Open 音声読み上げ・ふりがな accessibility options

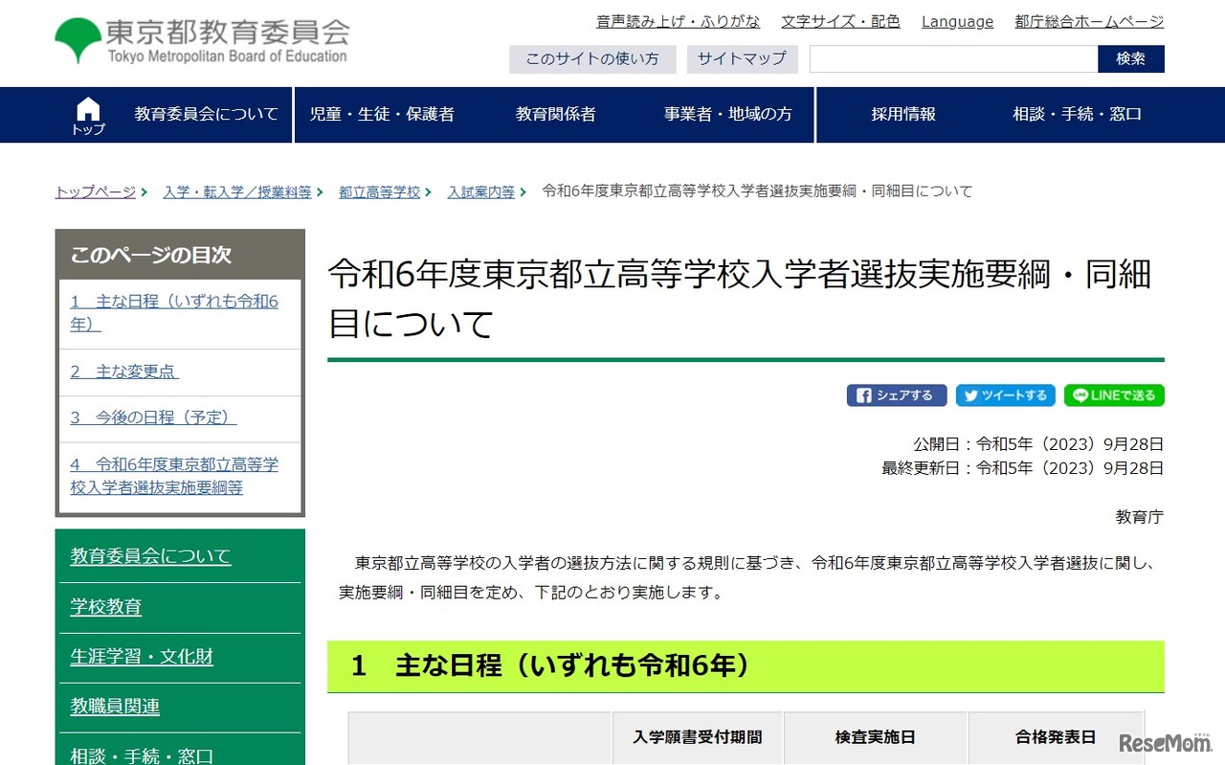click(678, 20)
